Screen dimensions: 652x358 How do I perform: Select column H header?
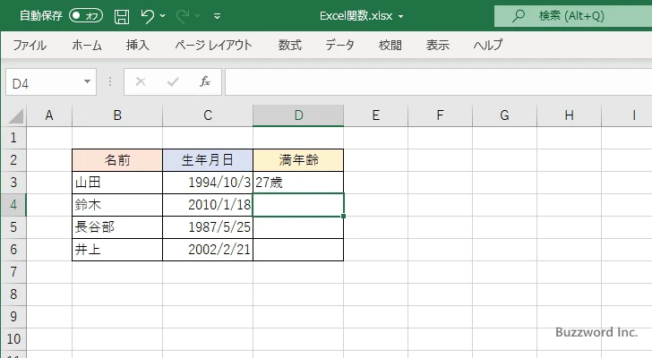pyautogui.click(x=569, y=115)
